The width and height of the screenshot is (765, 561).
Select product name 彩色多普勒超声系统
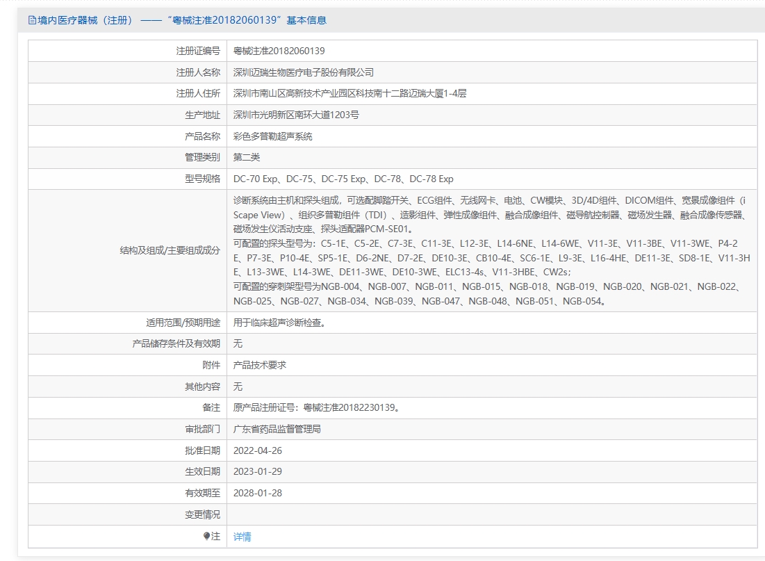click(x=273, y=136)
